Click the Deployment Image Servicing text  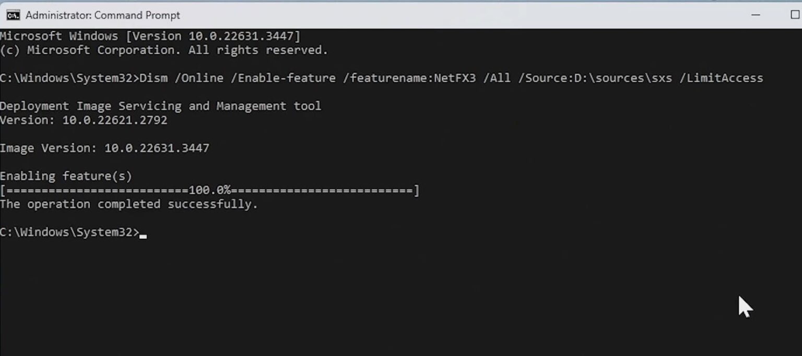pyautogui.click(x=161, y=106)
